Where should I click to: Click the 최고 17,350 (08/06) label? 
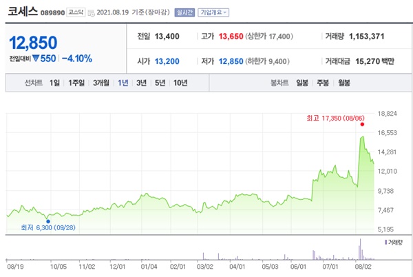coord(336,118)
